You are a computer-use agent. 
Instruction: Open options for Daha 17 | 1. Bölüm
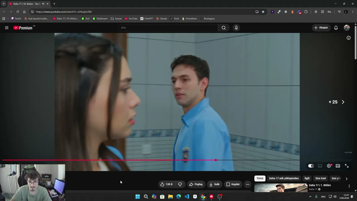click(349, 186)
